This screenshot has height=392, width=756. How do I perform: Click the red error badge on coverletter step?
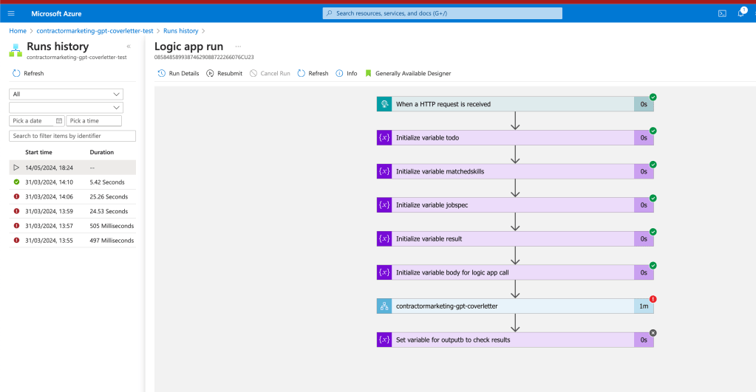click(653, 299)
